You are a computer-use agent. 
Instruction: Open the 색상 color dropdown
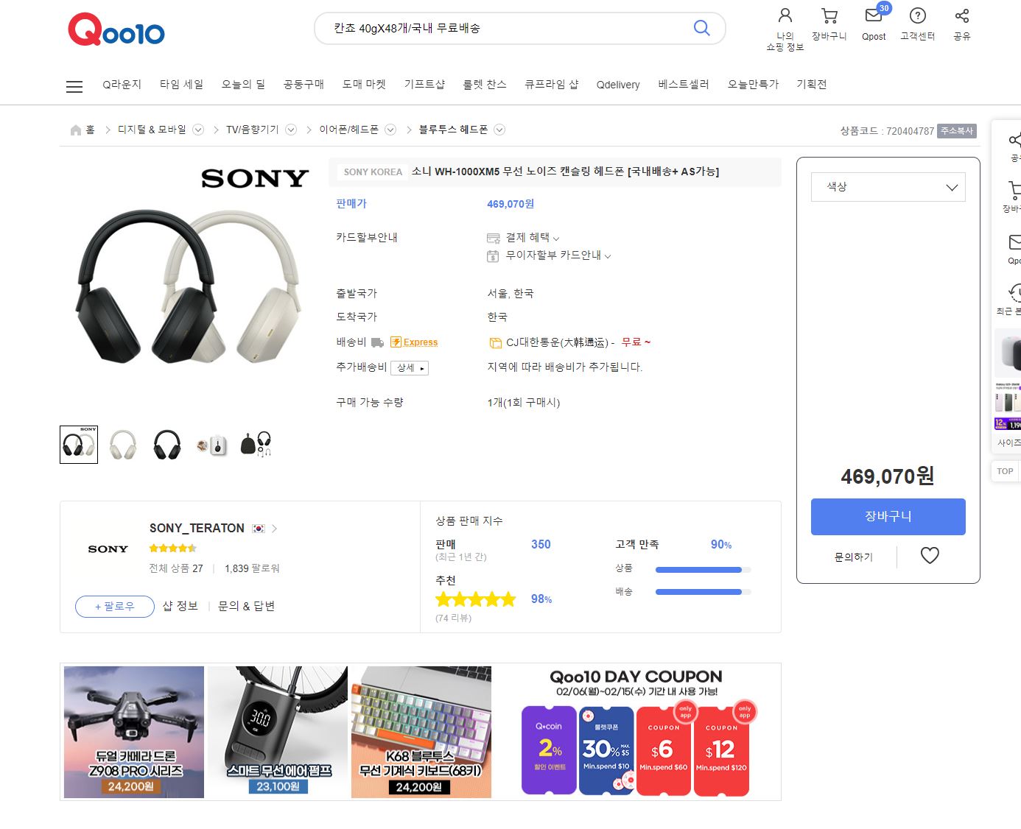click(888, 187)
